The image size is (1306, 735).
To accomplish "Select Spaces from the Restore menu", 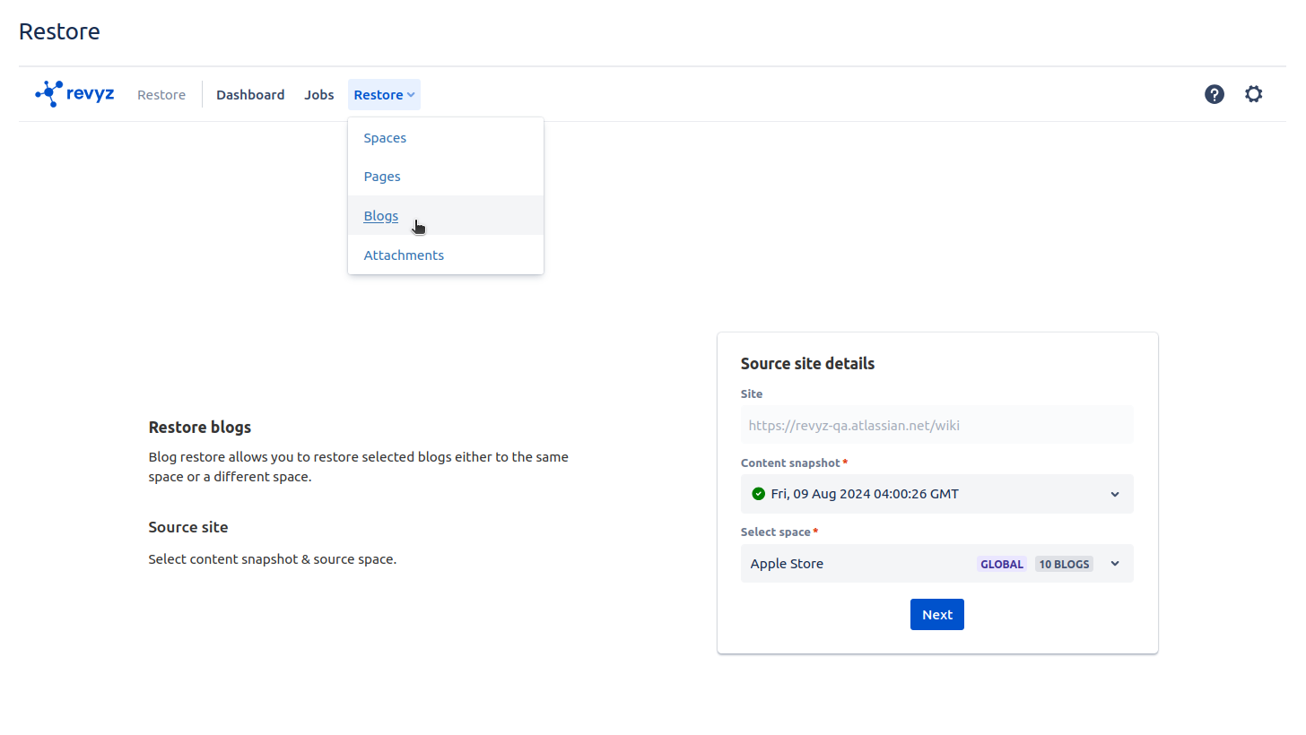I will coord(385,138).
